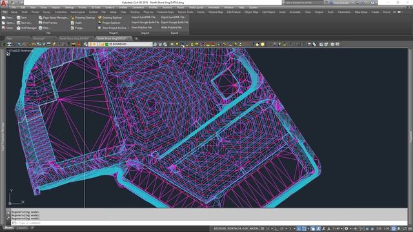Click the Open button in File panel
The image size is (413, 232).
(x=8, y=23)
